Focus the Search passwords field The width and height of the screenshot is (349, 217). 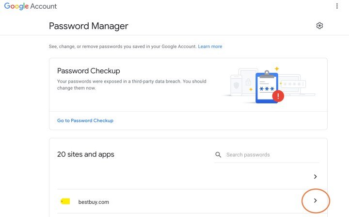pyautogui.click(x=267, y=155)
